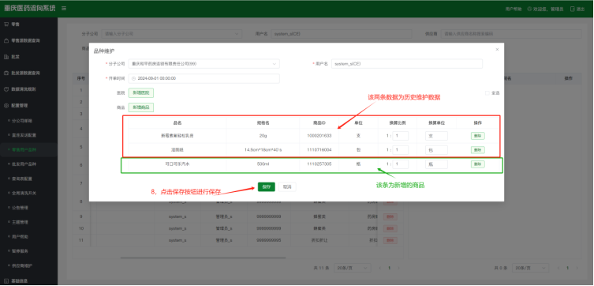Screen dimensions: 594x286
Task: Open right table 20条/页 page size dropdown
Action: coord(530,268)
